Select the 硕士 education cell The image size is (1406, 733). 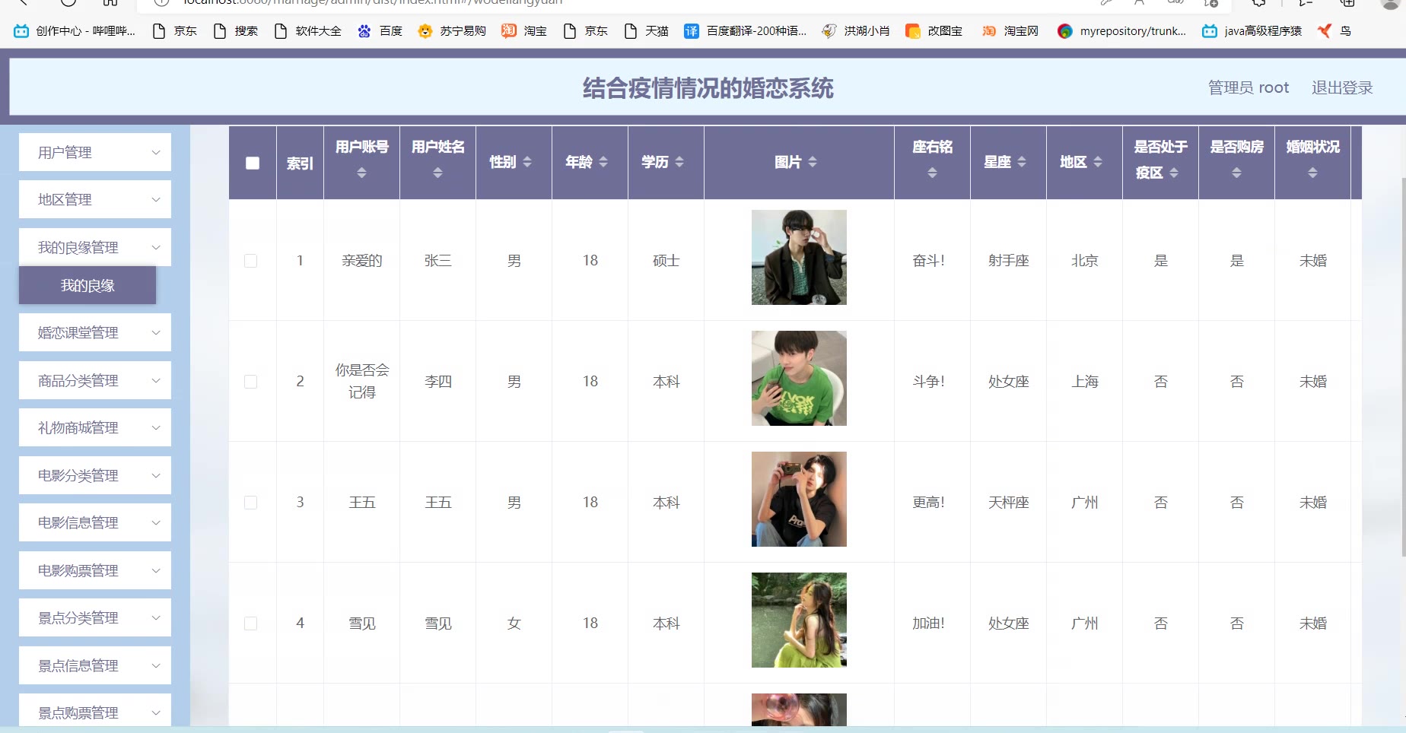tap(666, 261)
